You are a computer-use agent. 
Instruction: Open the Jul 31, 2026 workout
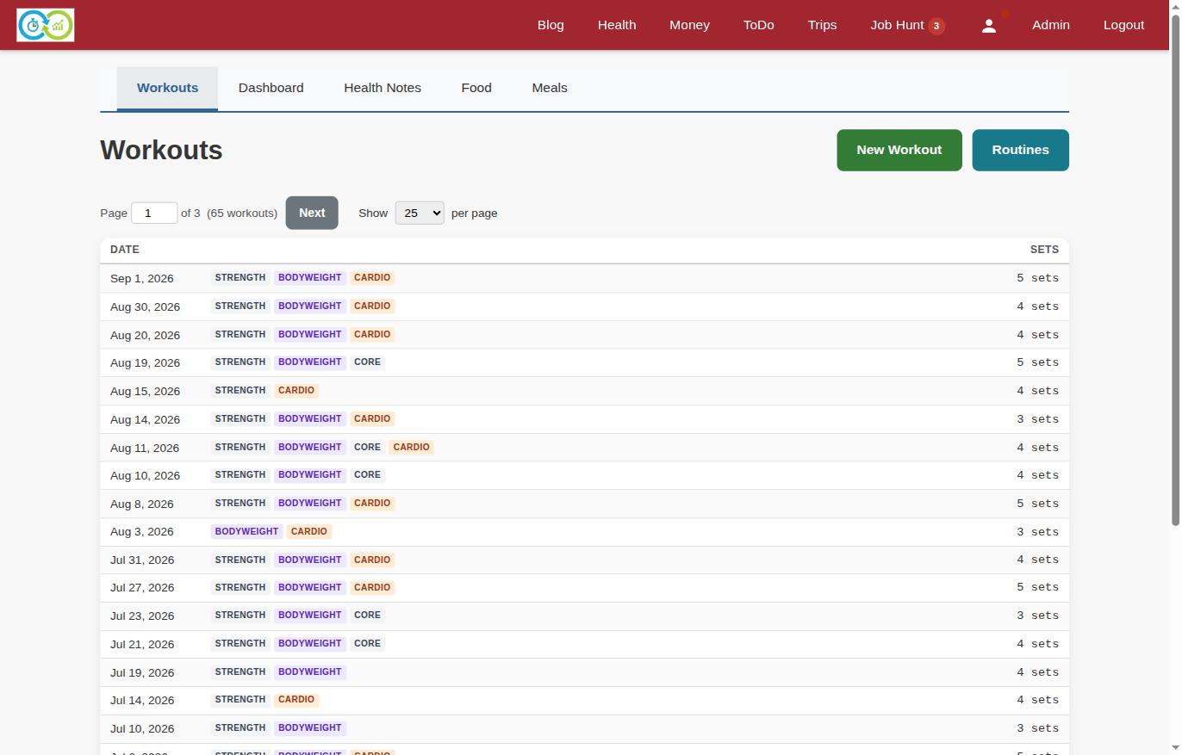[584, 560]
